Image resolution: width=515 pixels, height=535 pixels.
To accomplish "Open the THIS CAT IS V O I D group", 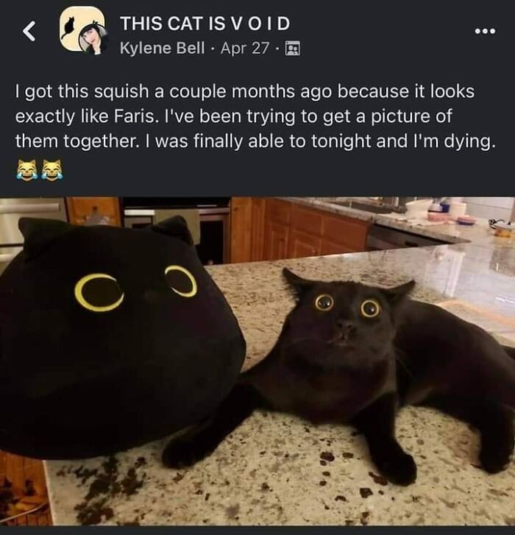I will tap(205, 24).
